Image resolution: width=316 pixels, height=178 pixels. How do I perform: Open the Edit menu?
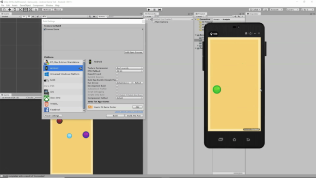point(8,5)
